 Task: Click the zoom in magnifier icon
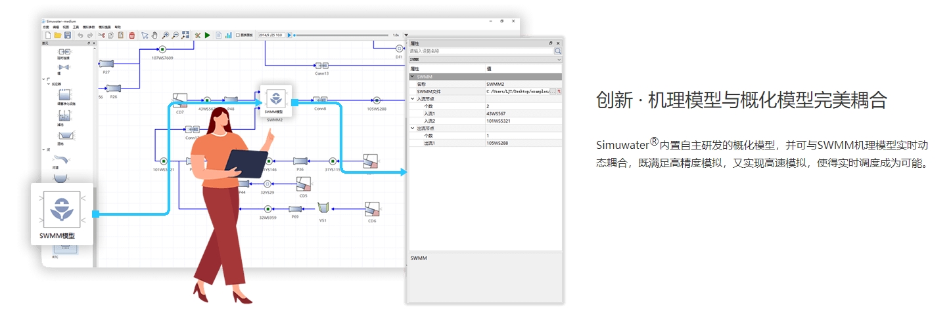point(166,35)
